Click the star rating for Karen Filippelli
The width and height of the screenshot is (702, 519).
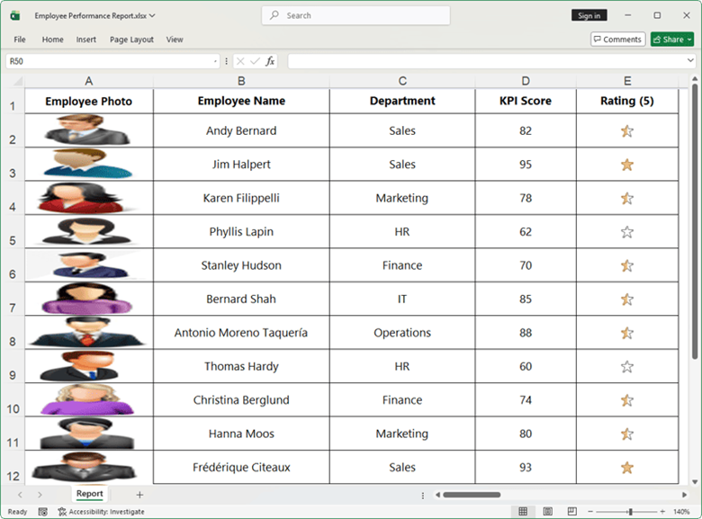coord(626,198)
